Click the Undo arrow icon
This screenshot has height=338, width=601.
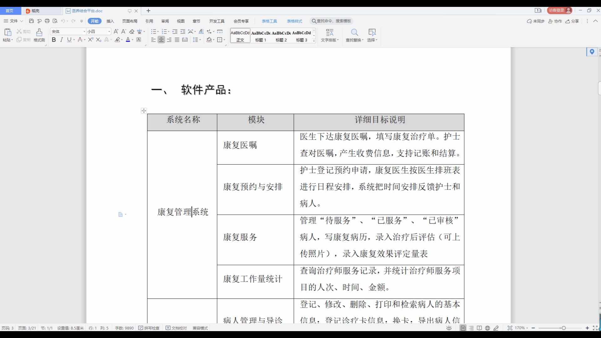click(63, 21)
